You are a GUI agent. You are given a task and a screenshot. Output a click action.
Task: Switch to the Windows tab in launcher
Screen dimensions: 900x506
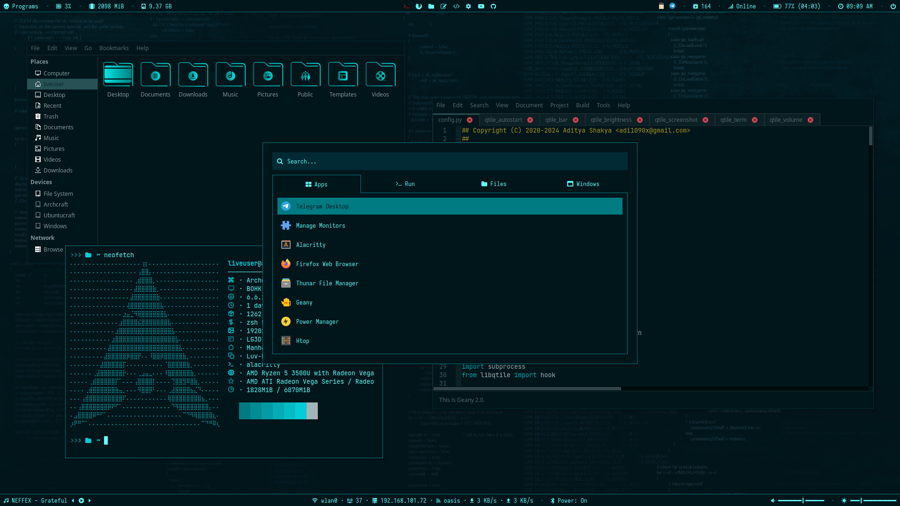point(583,184)
